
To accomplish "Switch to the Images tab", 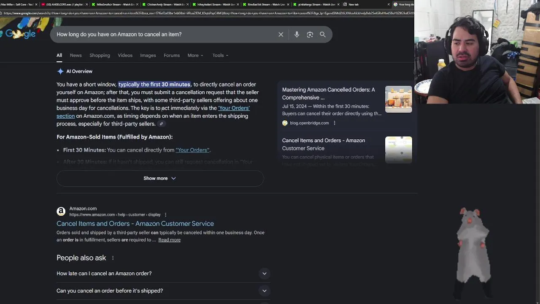I will point(148,55).
